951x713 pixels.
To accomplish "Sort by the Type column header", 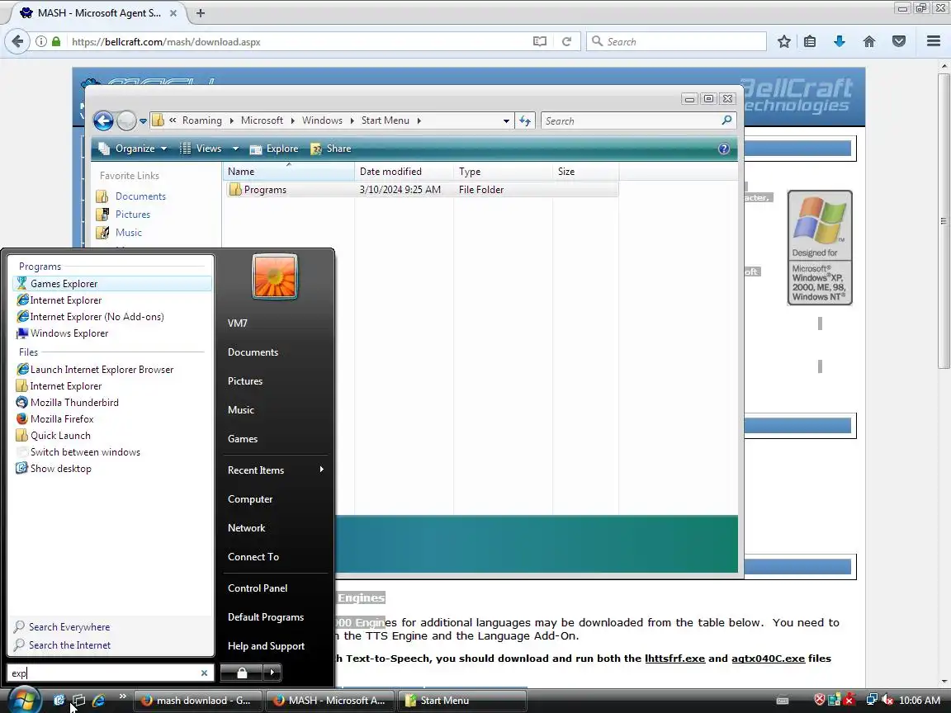I will [503, 172].
